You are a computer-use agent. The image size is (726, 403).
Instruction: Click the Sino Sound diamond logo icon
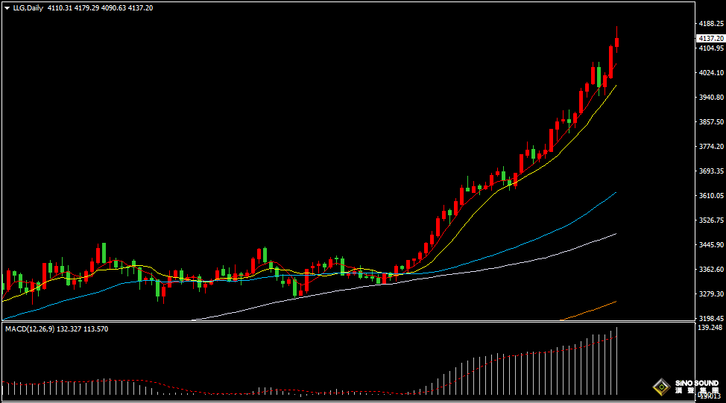(x=660, y=387)
